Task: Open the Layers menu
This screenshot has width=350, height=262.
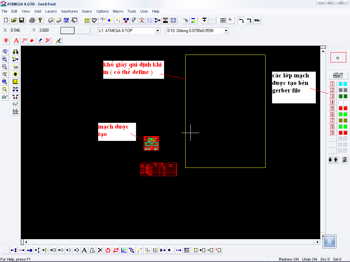Action: pos(51,11)
